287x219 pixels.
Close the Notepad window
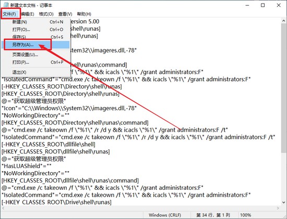point(279,5)
